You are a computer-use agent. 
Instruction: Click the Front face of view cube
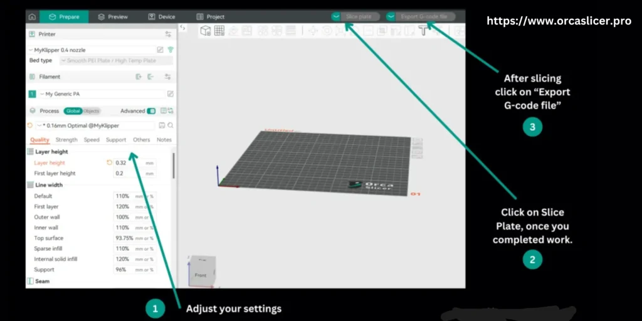[201, 275]
